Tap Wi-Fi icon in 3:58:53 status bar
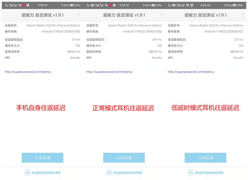Image resolution: width=248 pixels, height=180 pixels. (106, 5)
